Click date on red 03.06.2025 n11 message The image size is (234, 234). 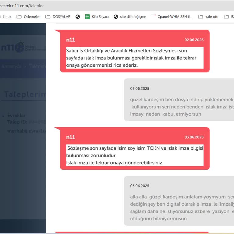[194, 137]
